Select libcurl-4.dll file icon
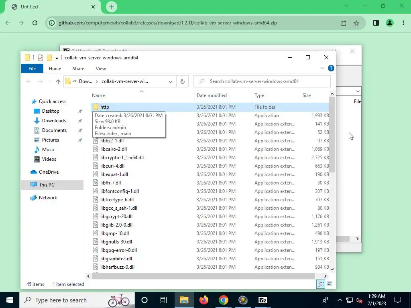Screen dimensions: 411x308 coord(96,166)
